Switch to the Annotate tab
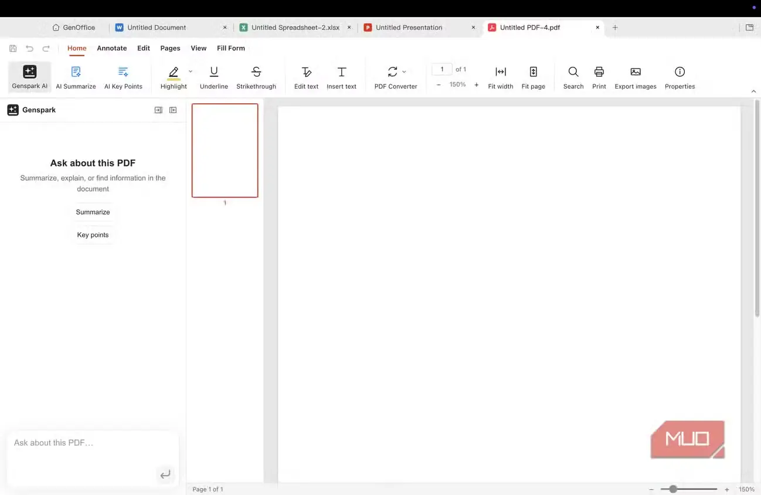 click(111, 48)
